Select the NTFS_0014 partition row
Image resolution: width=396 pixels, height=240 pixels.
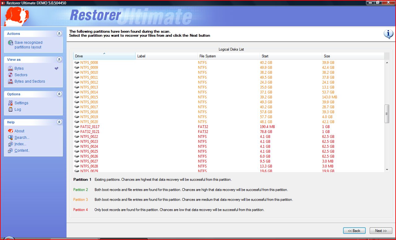click(229, 92)
